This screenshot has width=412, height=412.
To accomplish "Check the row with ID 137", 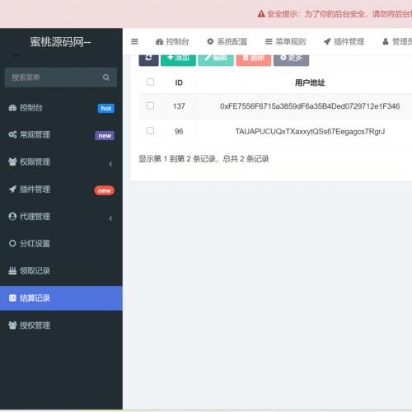I will pos(150,105).
